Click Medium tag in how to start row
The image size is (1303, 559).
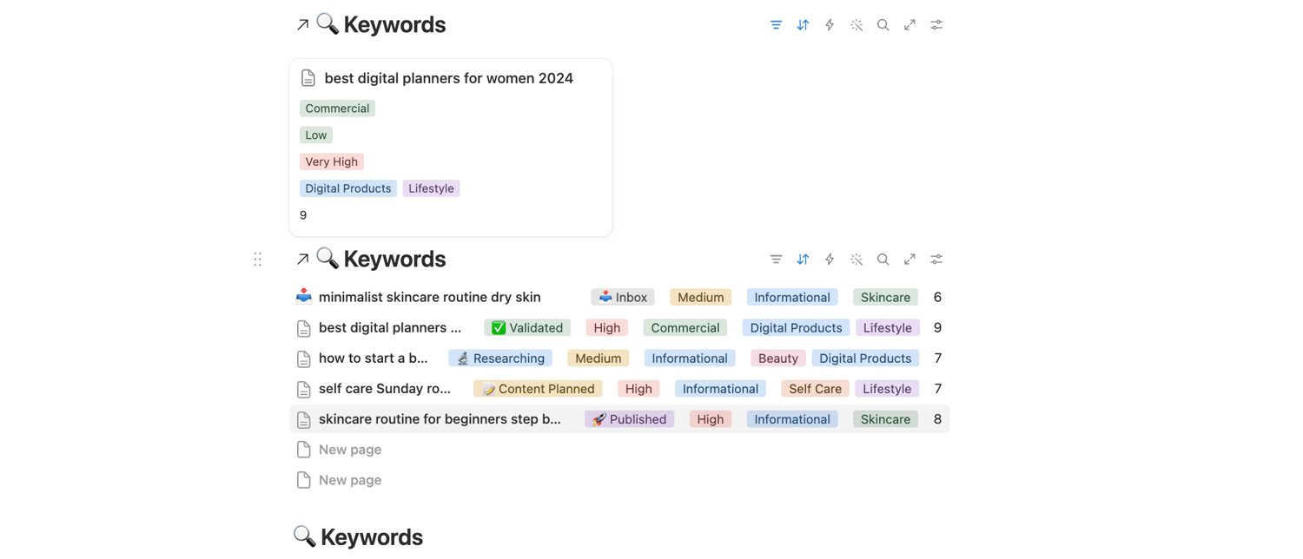(x=599, y=358)
